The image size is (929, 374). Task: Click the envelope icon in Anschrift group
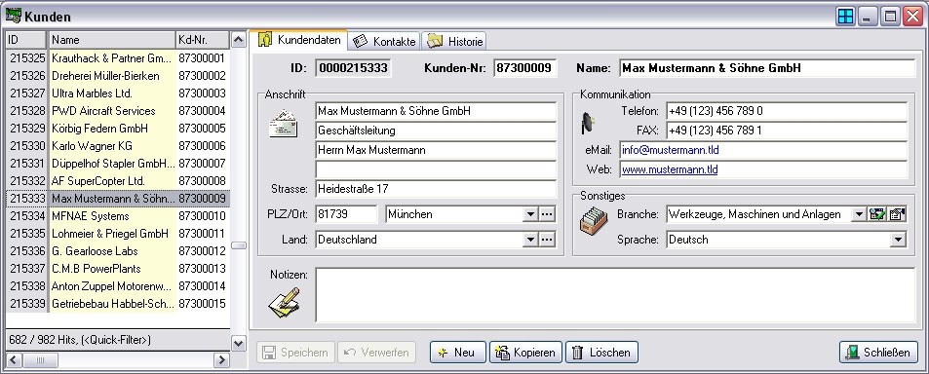pyautogui.click(x=284, y=123)
